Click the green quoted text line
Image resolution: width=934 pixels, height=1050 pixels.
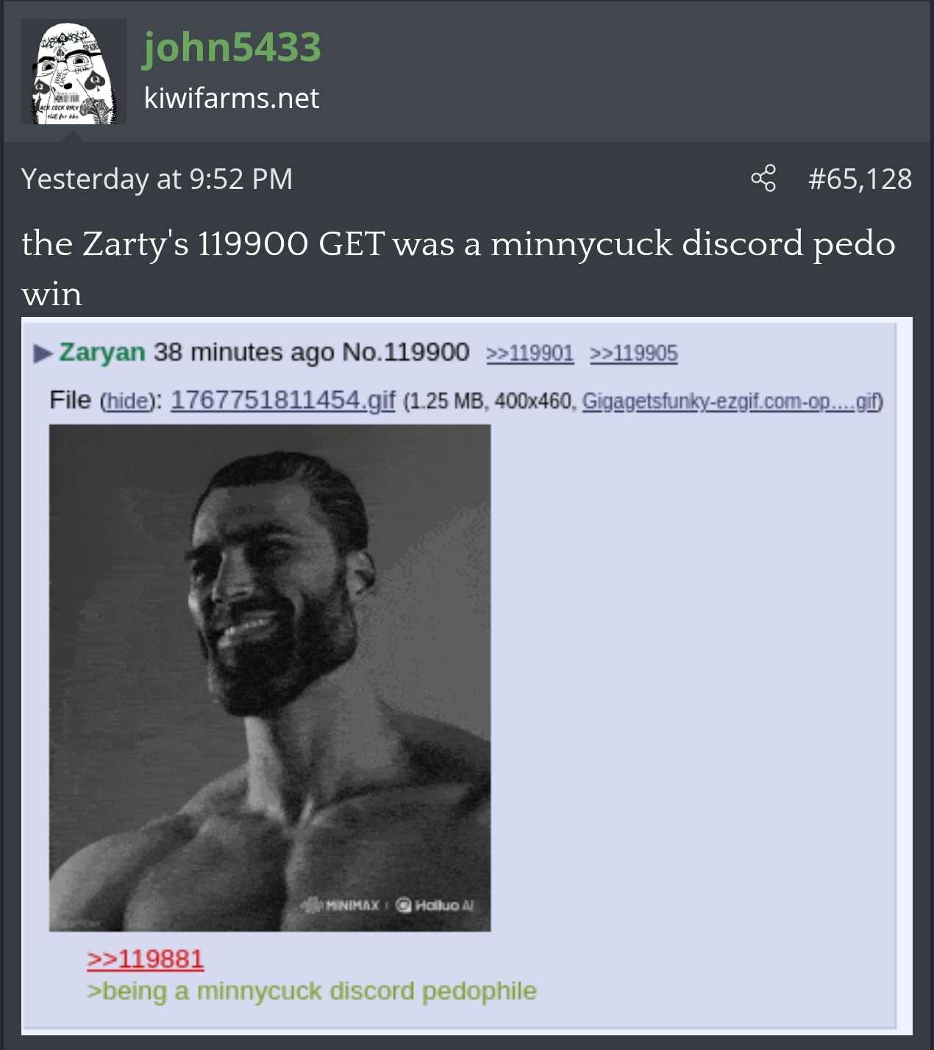pos(312,991)
